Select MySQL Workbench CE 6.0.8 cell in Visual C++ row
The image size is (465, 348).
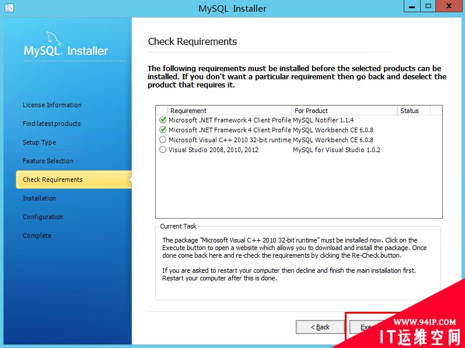[x=333, y=140]
